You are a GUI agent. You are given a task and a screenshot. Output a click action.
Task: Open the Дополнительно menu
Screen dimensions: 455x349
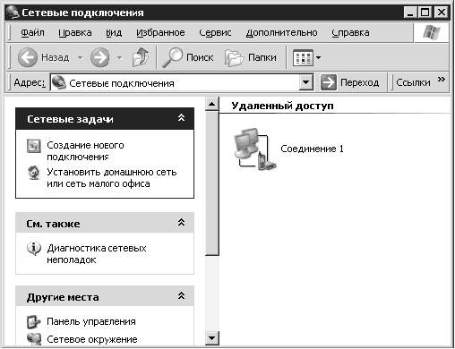tap(281, 32)
